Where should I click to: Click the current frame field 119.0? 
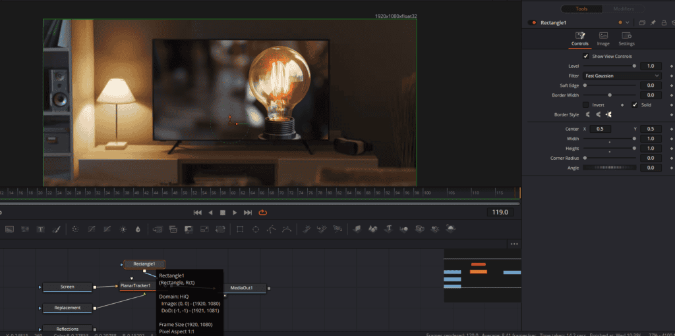pos(500,212)
